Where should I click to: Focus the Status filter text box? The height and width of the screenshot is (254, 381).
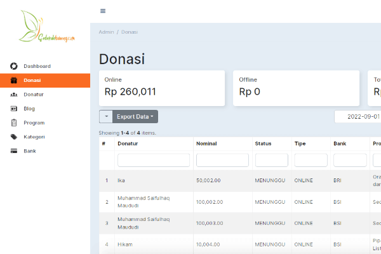pyautogui.click(x=271, y=160)
